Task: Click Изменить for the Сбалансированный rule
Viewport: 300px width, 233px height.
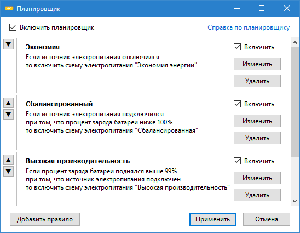Action: tap(257, 121)
